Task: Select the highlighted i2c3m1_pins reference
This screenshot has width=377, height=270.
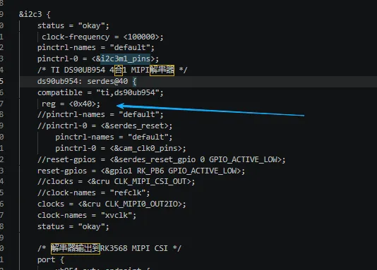Action: coord(125,59)
